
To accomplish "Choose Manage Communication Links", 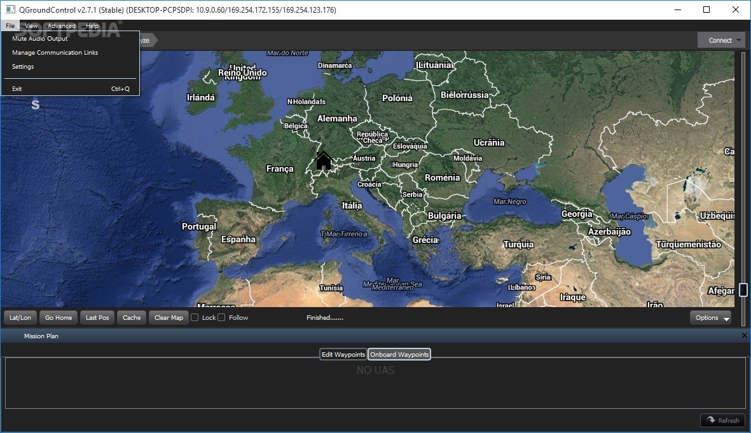I will tap(71, 53).
